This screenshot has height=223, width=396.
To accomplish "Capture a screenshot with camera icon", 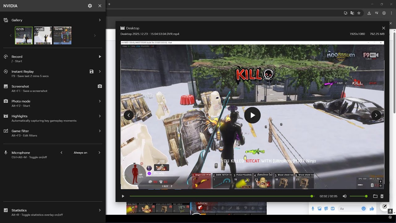I will point(100,86).
